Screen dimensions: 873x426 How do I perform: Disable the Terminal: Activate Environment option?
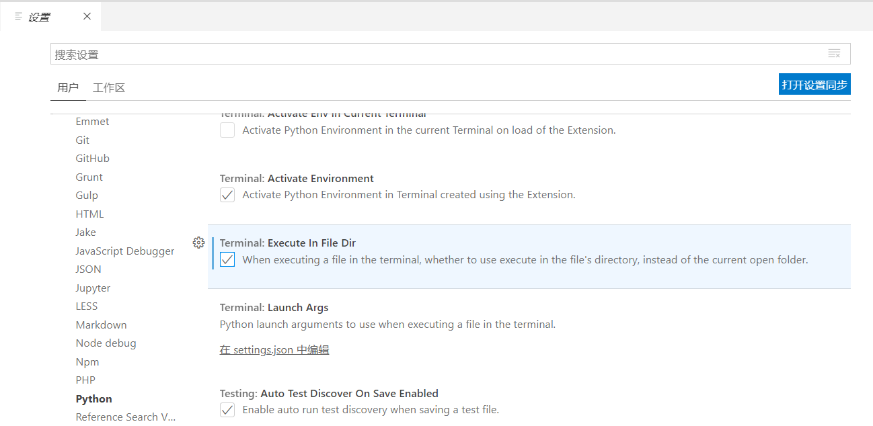click(227, 195)
